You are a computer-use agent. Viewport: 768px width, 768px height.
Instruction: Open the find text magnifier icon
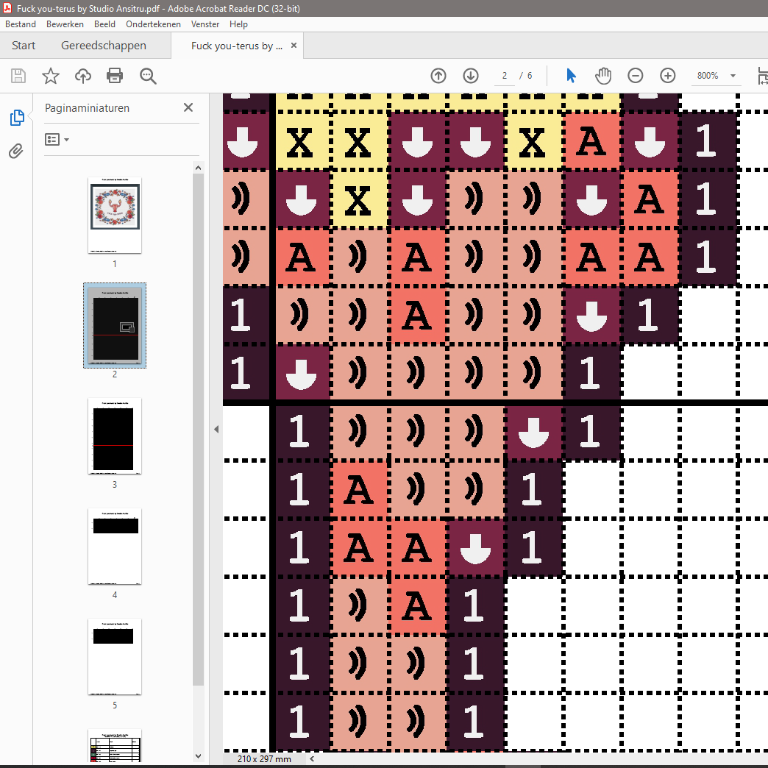(x=148, y=76)
